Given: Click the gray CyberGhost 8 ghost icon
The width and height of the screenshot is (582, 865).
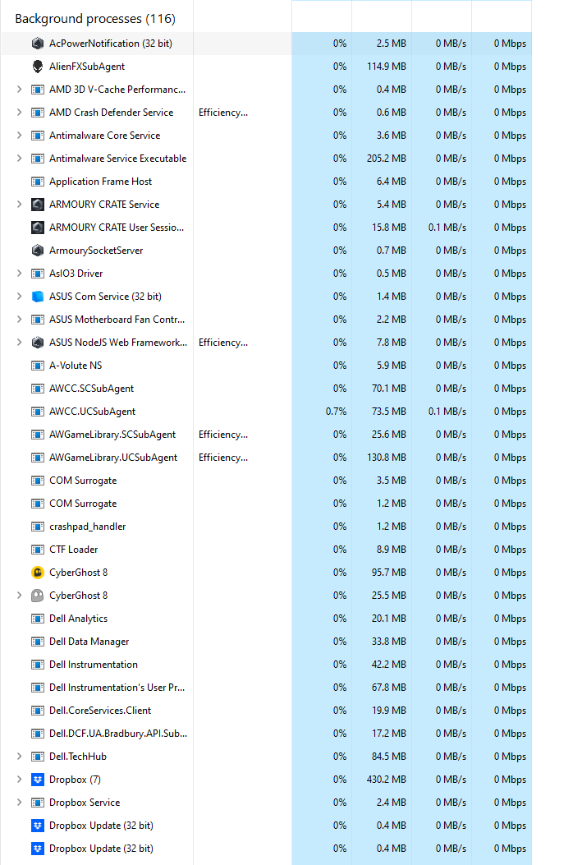Looking at the screenshot, I should click(x=38, y=596).
